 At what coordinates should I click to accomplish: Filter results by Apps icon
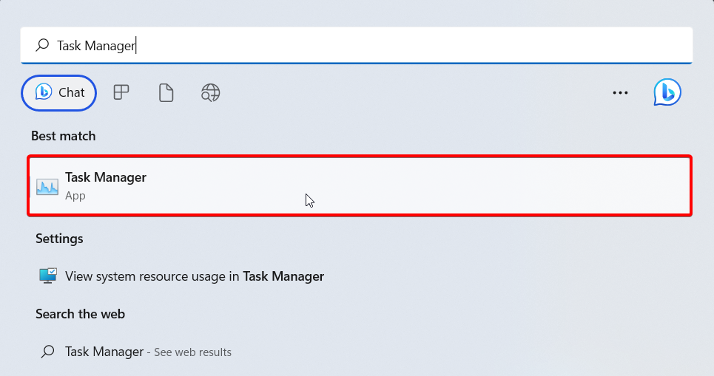coord(121,92)
